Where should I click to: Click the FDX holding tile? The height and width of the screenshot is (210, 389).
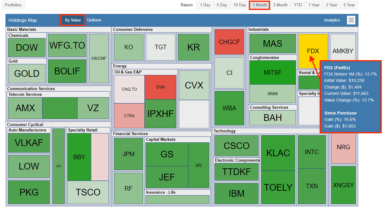coord(313,51)
